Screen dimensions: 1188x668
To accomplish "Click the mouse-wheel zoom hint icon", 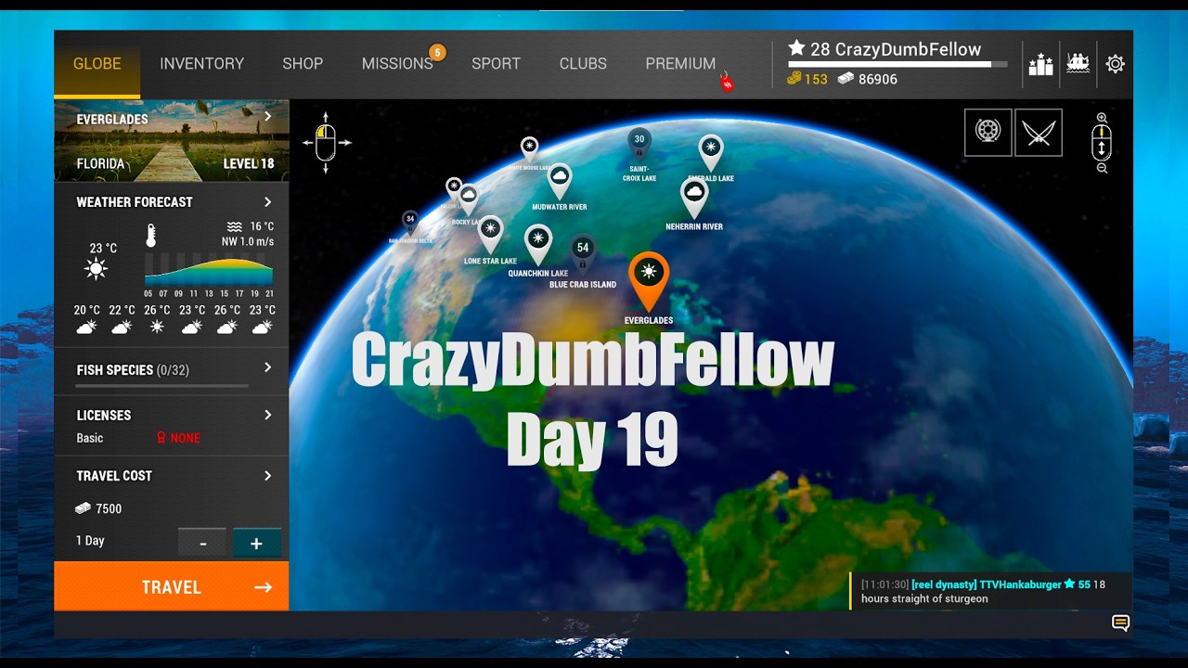I will point(1102,143).
